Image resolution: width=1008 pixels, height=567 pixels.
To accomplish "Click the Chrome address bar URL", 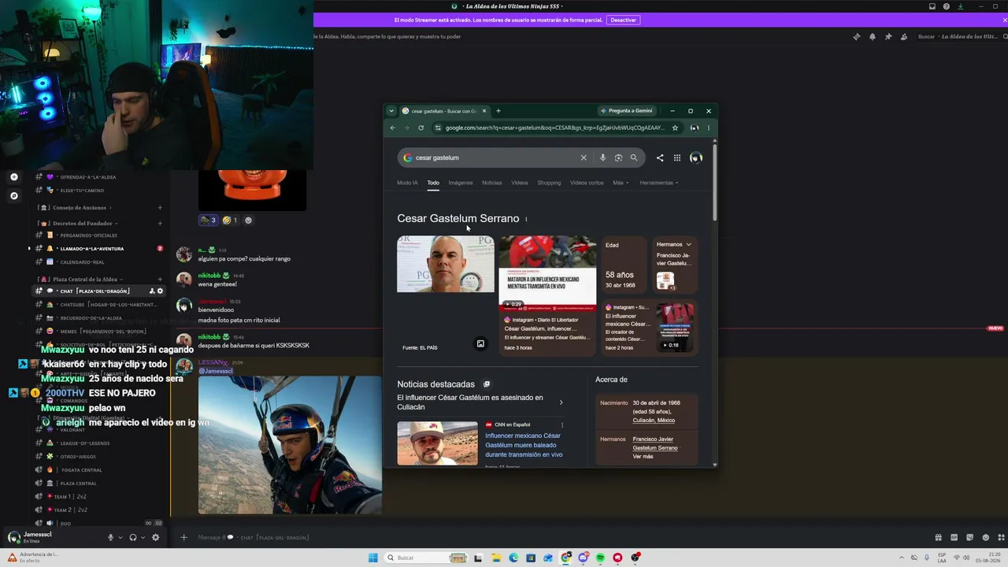I will (554, 128).
